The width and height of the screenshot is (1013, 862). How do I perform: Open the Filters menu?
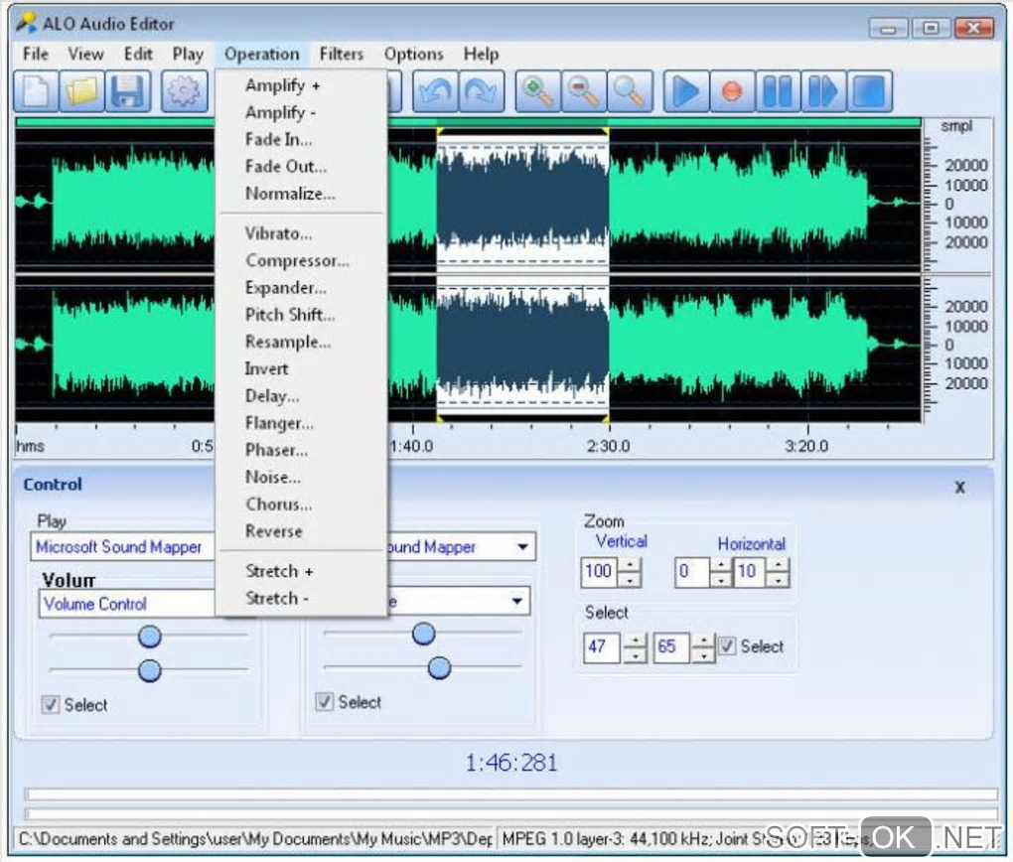point(341,54)
